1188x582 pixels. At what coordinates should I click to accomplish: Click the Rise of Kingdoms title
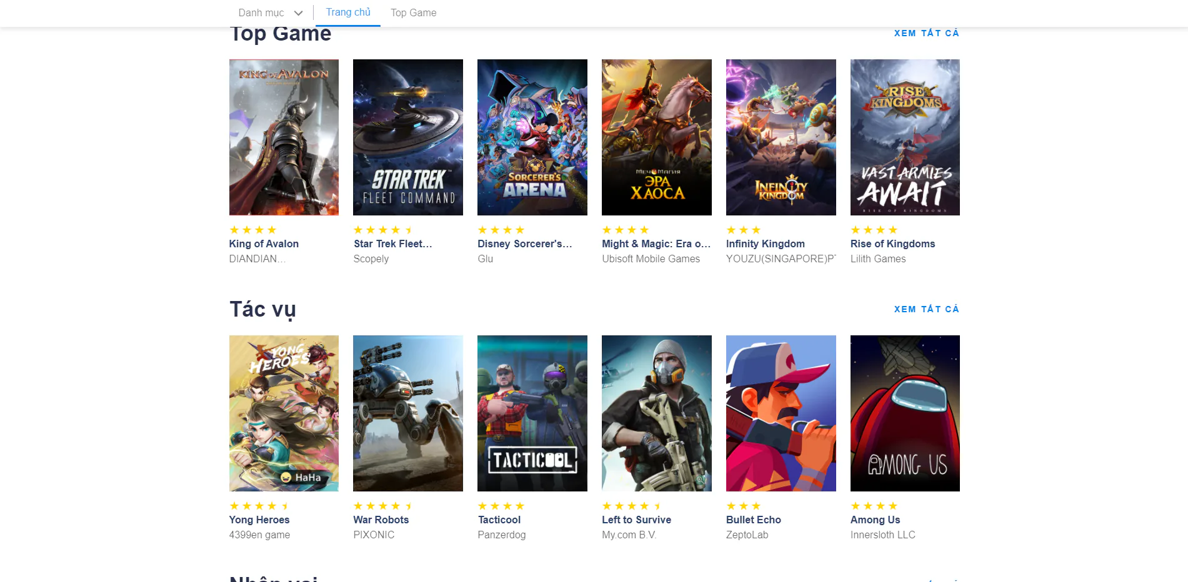coord(892,244)
